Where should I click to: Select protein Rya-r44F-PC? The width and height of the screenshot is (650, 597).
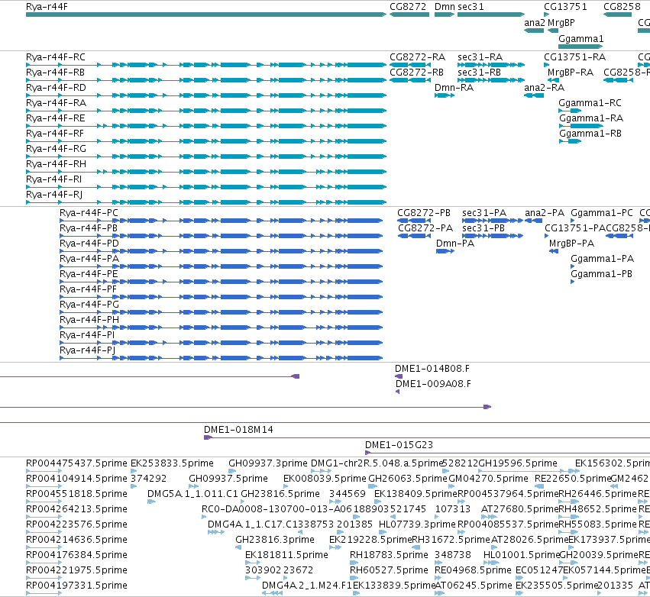pyautogui.click(x=222, y=221)
